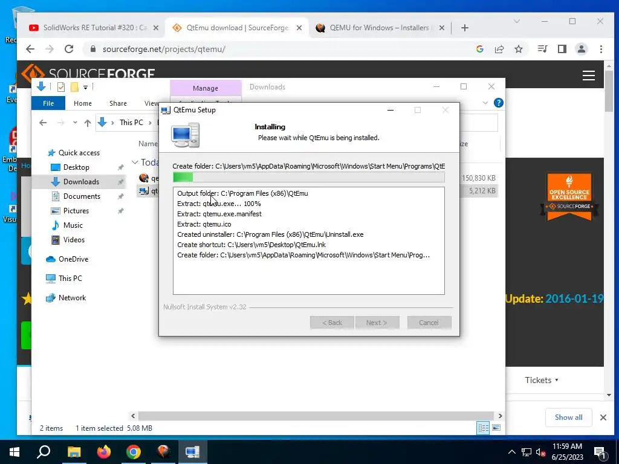Image resolution: width=619 pixels, height=464 pixels.
Task: Expand Explorer ribbon chevron
Action: [x=485, y=103]
